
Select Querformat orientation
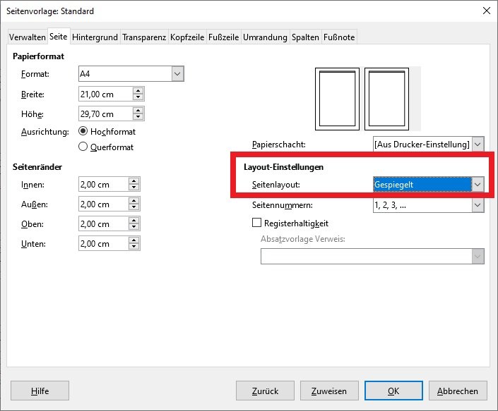click(83, 147)
